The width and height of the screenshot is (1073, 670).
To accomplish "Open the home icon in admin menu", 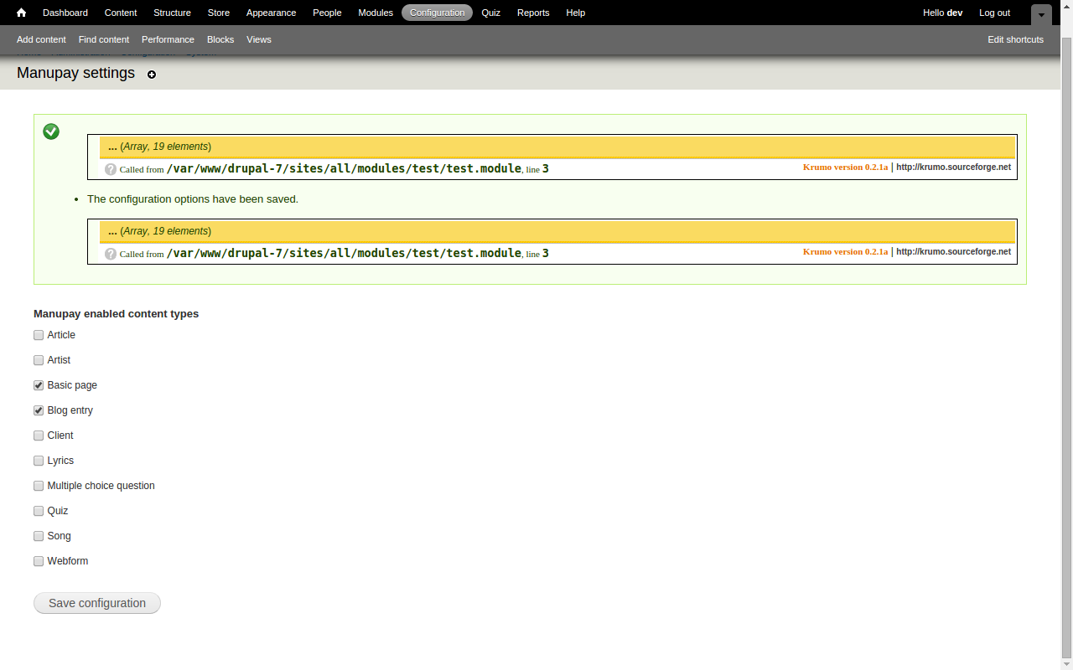I will pyautogui.click(x=22, y=13).
